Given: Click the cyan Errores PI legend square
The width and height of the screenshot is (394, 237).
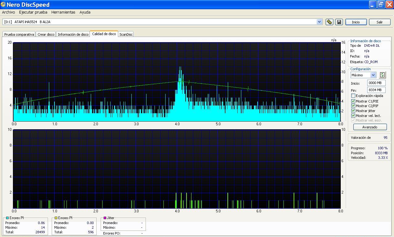Looking at the screenshot, I should coord(7,218).
